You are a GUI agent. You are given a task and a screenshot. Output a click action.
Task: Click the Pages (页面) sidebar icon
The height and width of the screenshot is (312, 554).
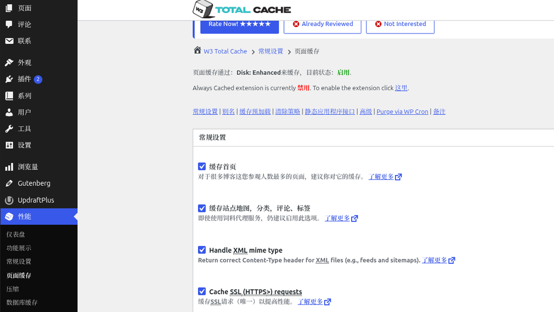pos(9,8)
